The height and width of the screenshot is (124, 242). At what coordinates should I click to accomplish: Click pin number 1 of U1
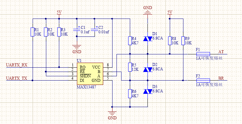[72, 65]
